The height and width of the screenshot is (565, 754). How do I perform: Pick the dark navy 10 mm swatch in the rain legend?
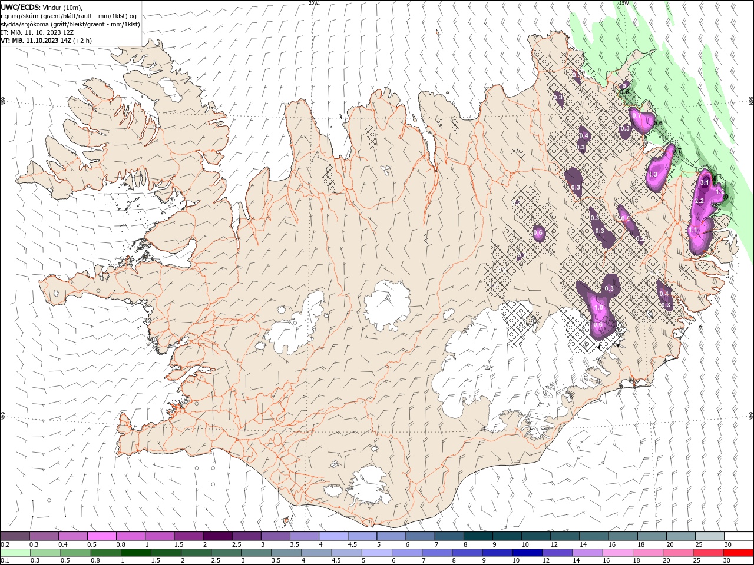click(x=526, y=553)
